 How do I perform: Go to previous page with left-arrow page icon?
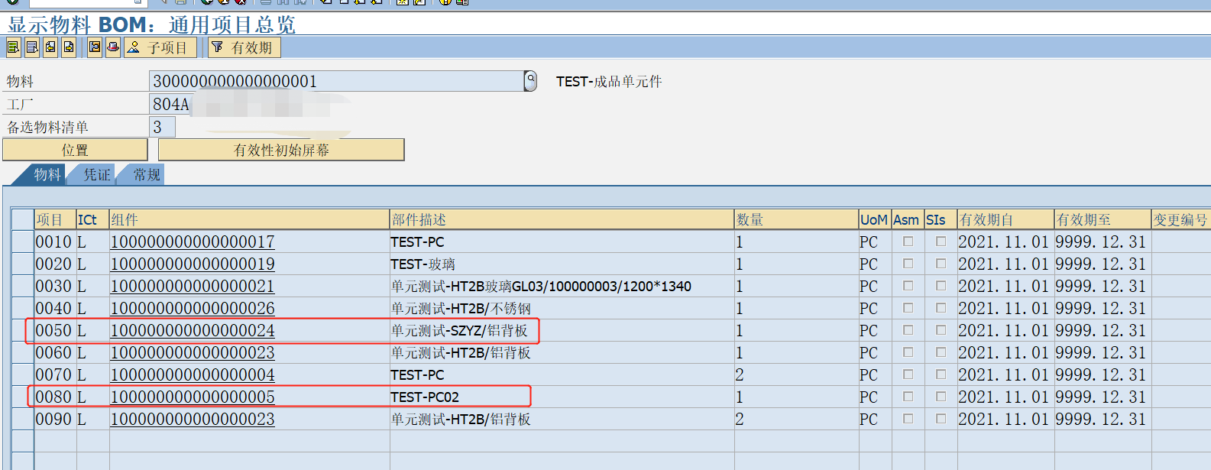point(50,47)
